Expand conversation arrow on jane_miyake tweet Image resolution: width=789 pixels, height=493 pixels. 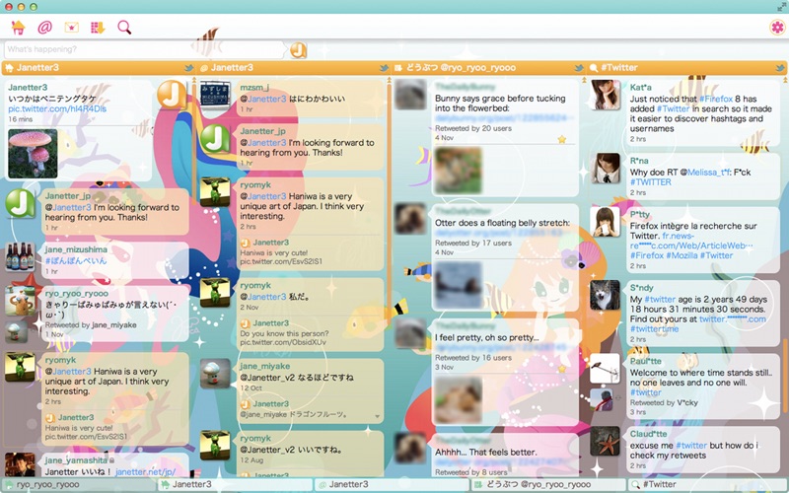click(377, 416)
